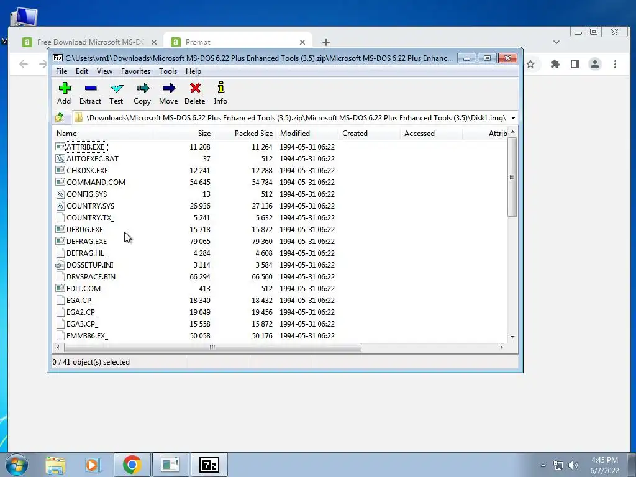This screenshot has width=636, height=477.
Task: Select the DEFRAG.EXE file row
Action: 280,242
